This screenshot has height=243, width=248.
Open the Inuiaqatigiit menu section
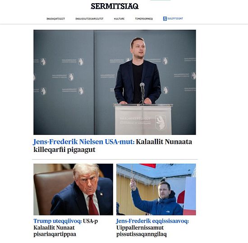tap(55, 18)
